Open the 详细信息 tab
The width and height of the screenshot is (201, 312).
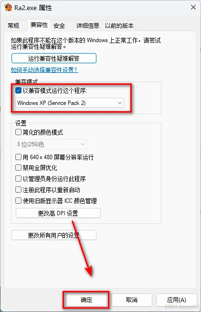[x=88, y=26]
